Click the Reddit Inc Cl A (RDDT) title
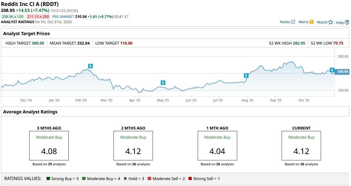The image size is (351, 186). pos(30,4)
